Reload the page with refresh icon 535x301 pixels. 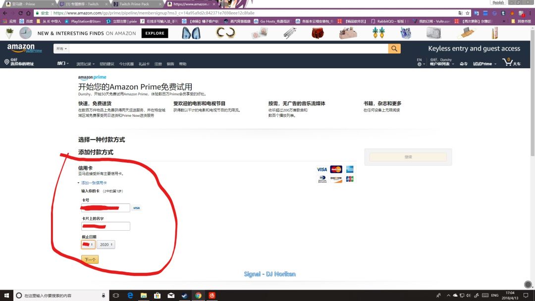(x=20, y=13)
